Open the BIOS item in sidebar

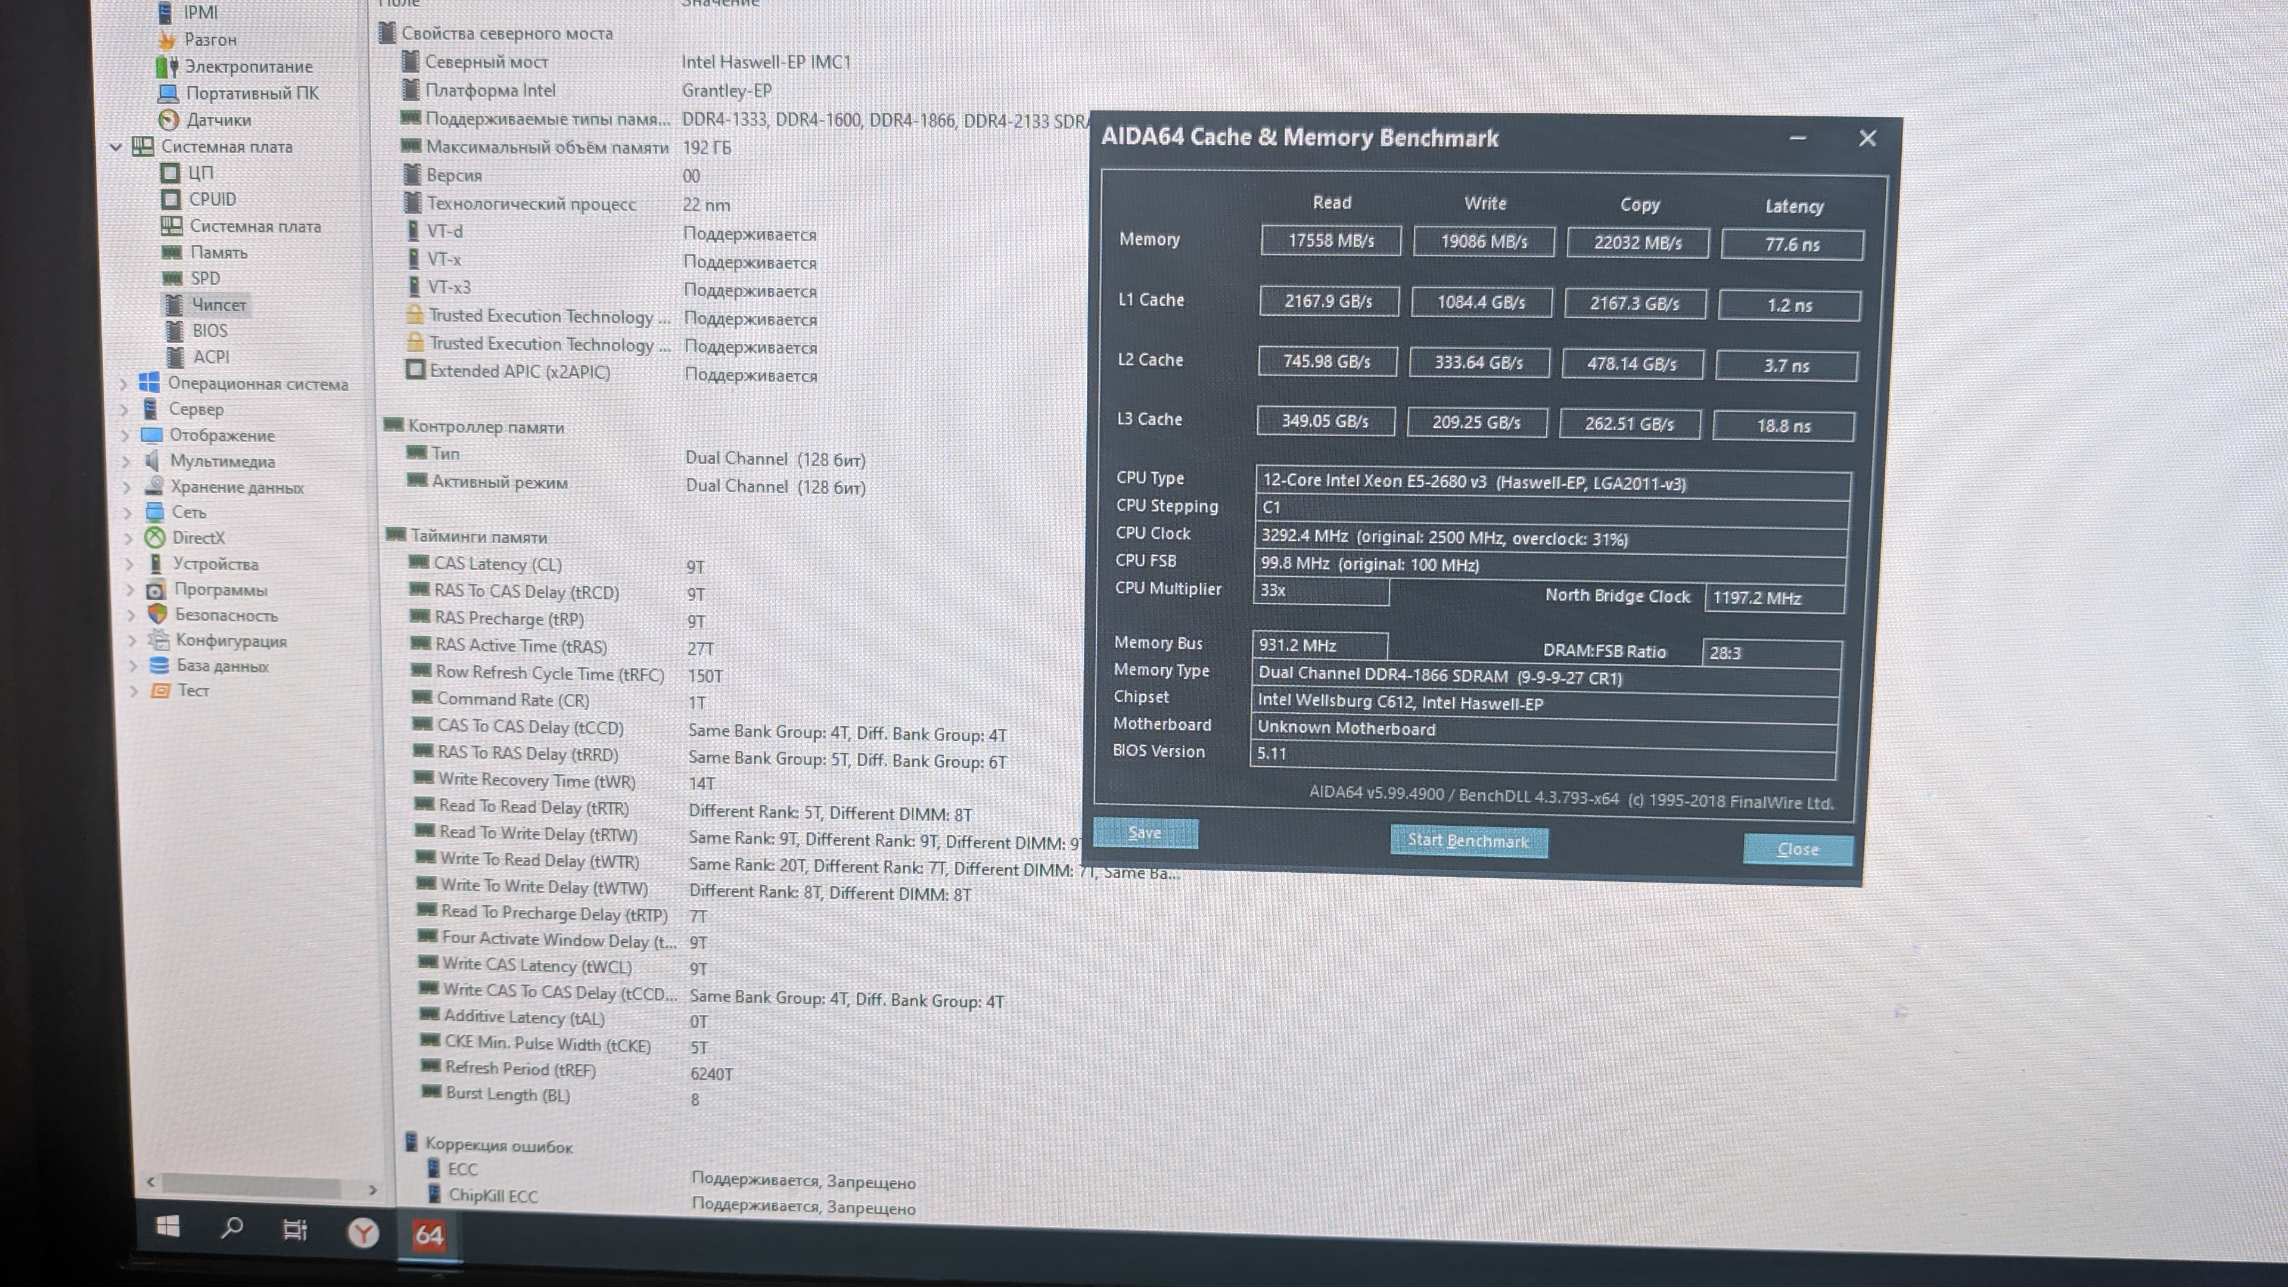coord(210,331)
